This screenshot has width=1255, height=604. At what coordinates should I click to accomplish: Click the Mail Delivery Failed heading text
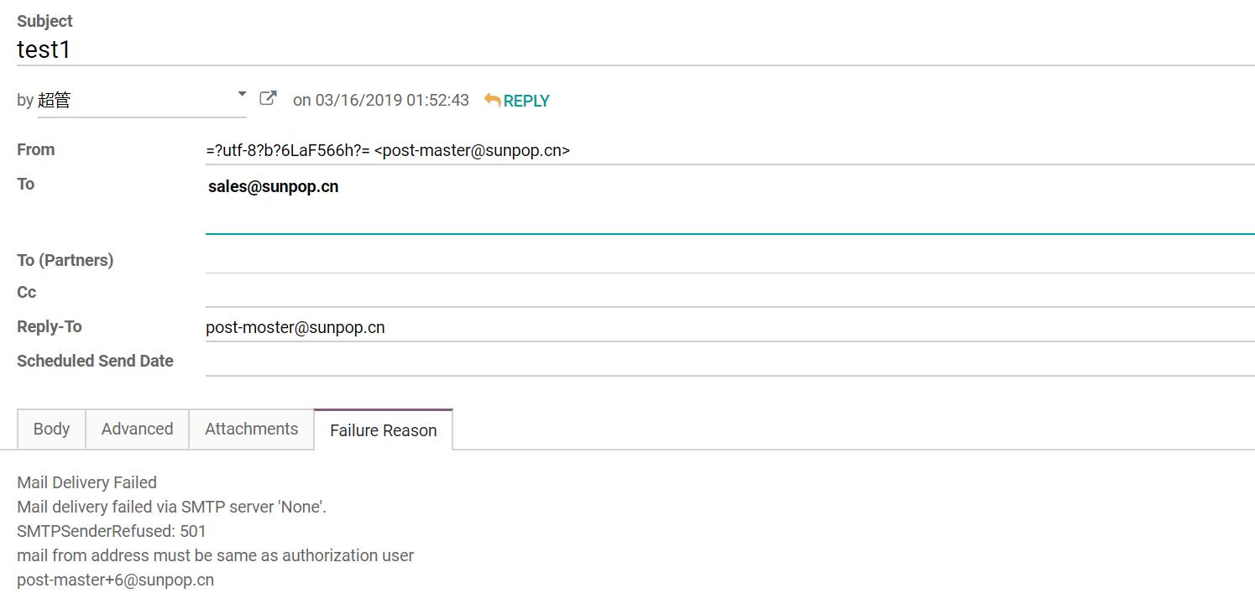coord(86,482)
